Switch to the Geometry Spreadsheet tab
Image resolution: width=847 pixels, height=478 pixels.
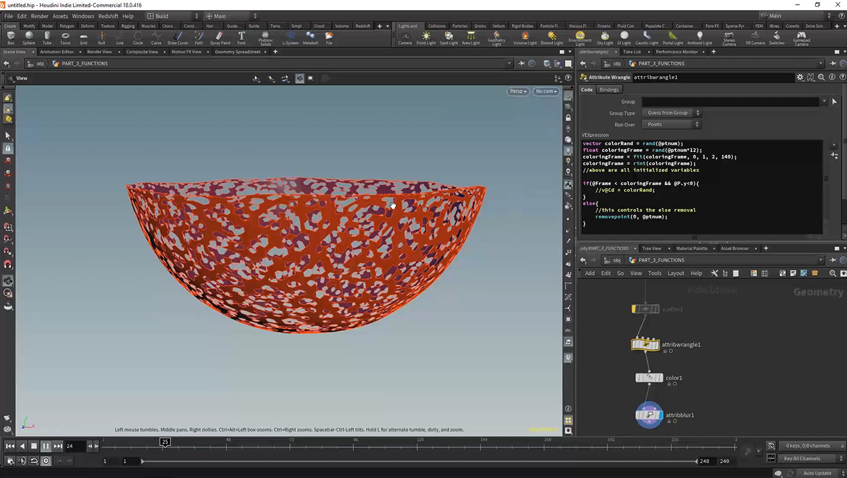coord(238,52)
